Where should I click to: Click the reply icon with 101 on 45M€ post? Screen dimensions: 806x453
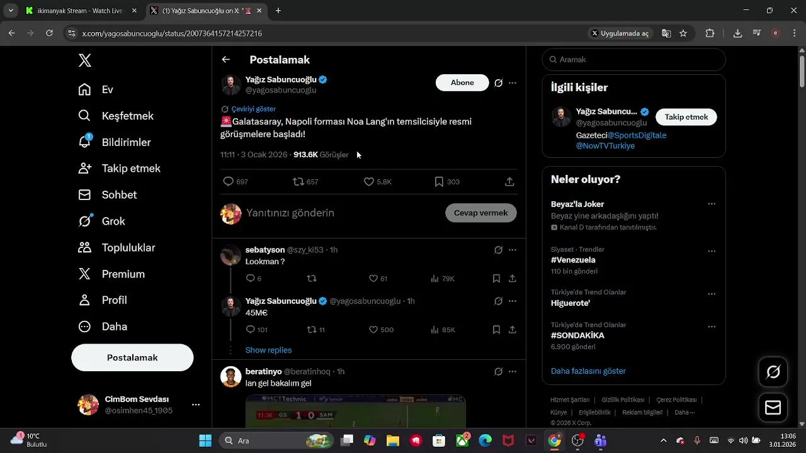[x=251, y=330]
